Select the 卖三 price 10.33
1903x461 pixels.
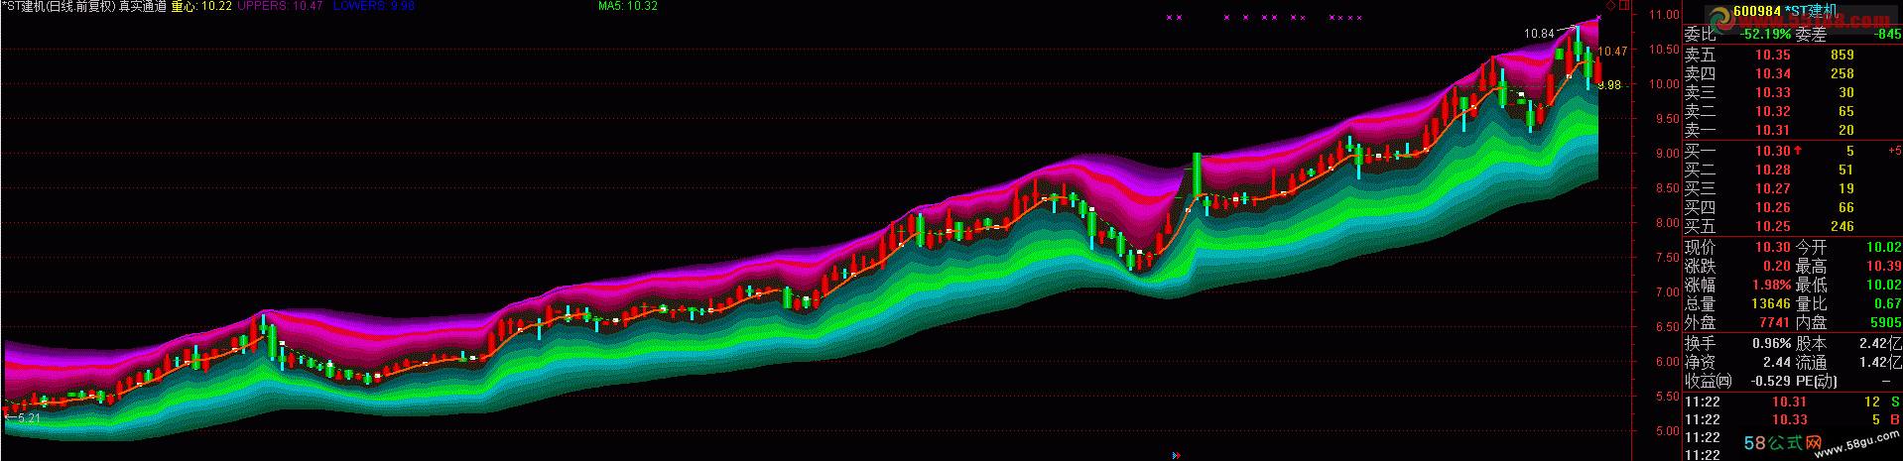[1772, 92]
